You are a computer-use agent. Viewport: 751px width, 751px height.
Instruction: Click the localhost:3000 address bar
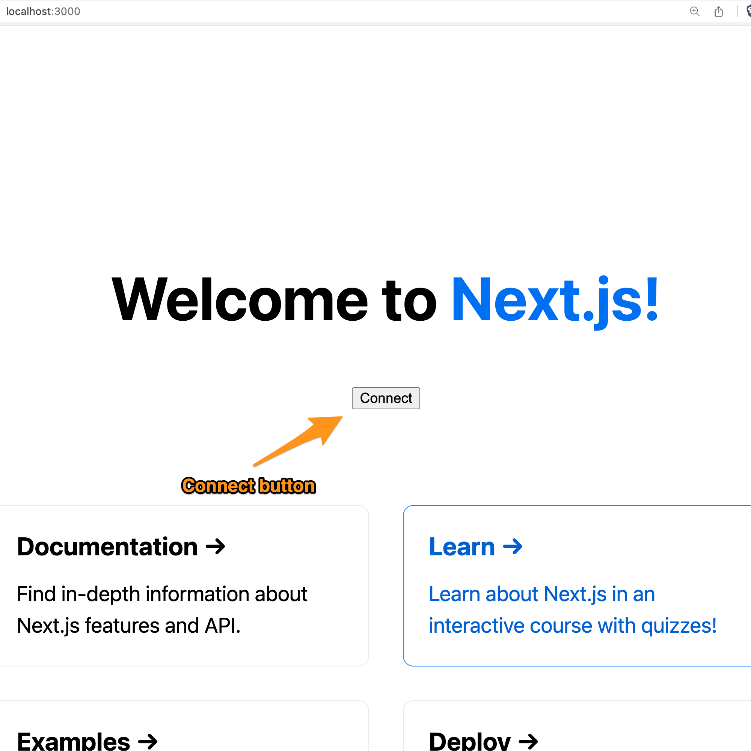[44, 11]
